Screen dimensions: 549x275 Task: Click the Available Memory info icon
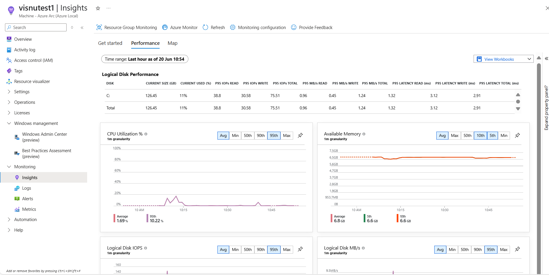point(364,134)
